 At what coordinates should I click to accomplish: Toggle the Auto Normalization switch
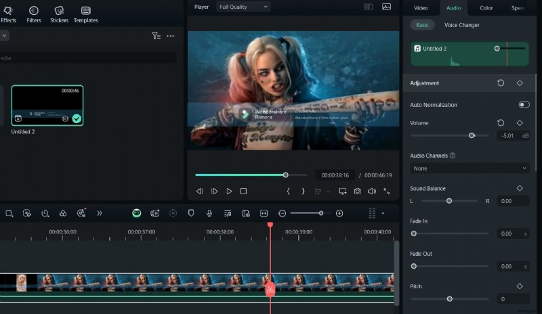tap(524, 105)
